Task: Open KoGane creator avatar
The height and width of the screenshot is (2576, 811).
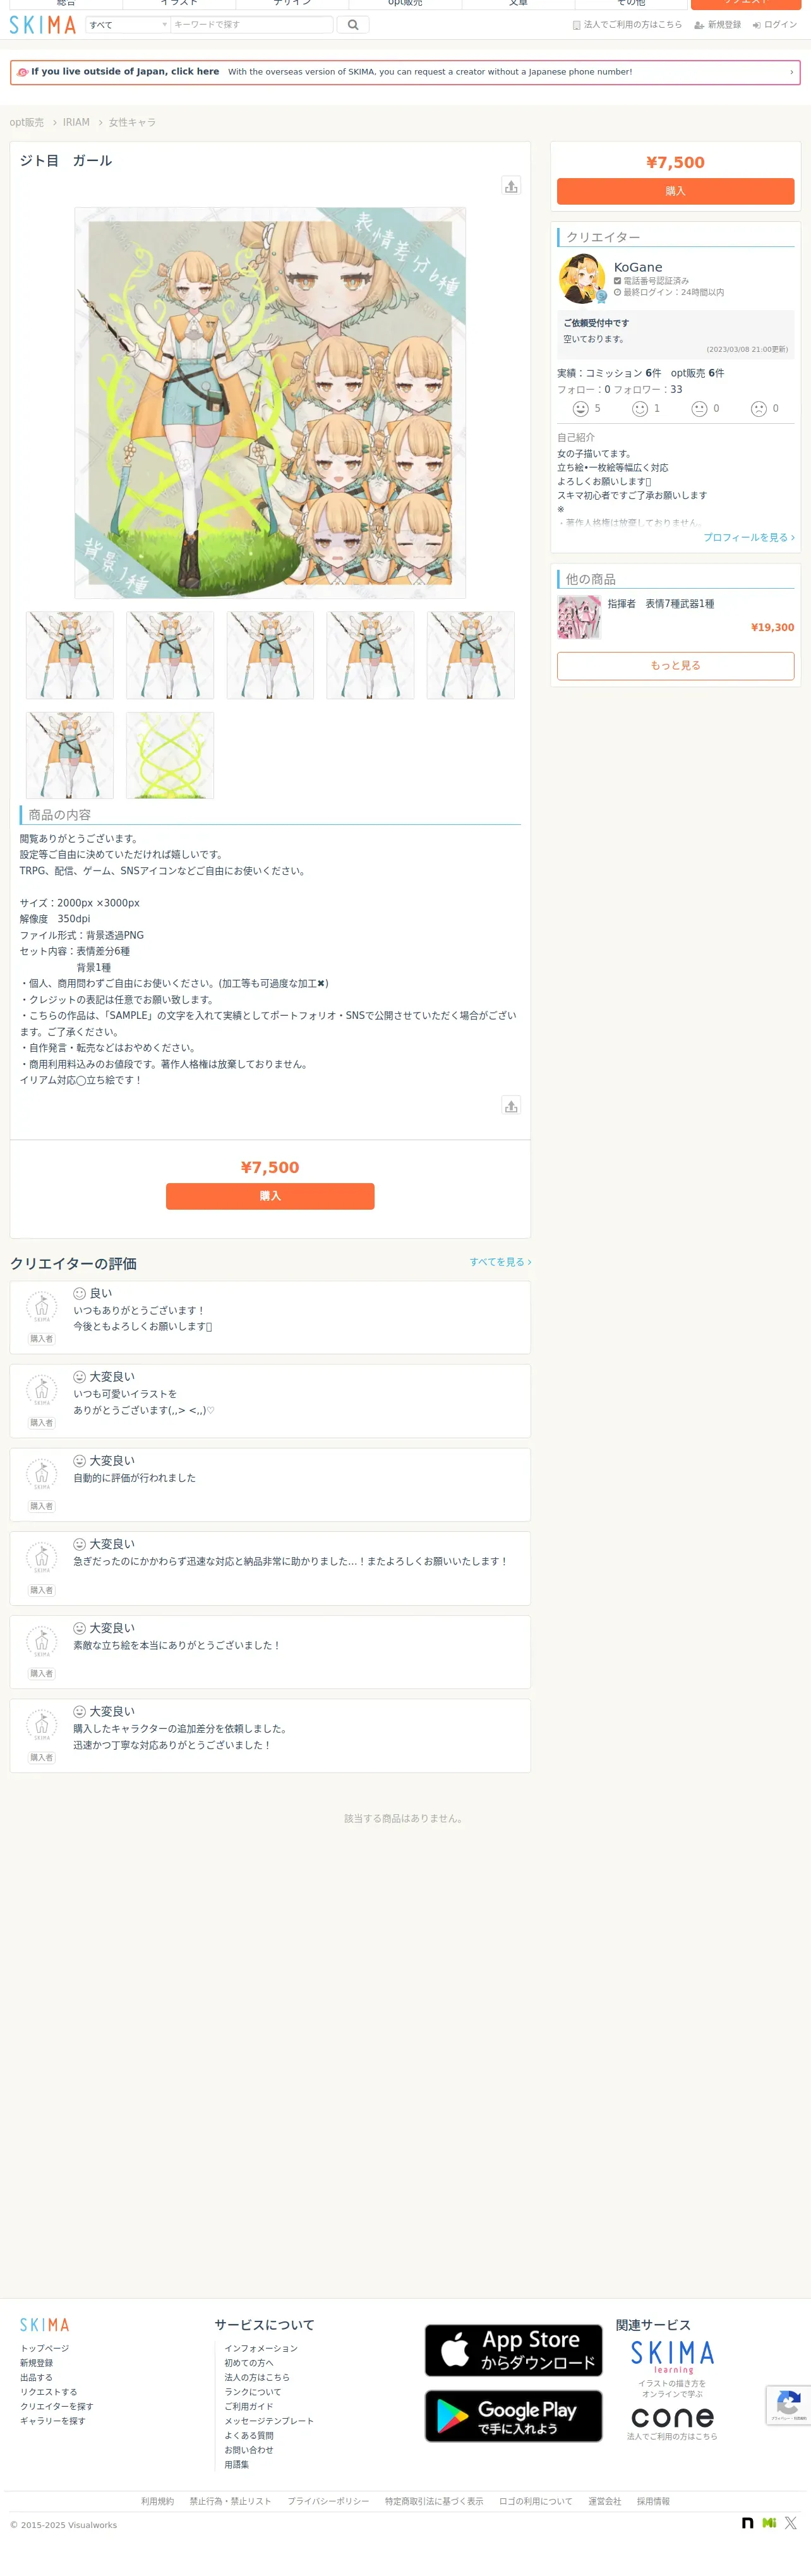Action: pyautogui.click(x=582, y=279)
